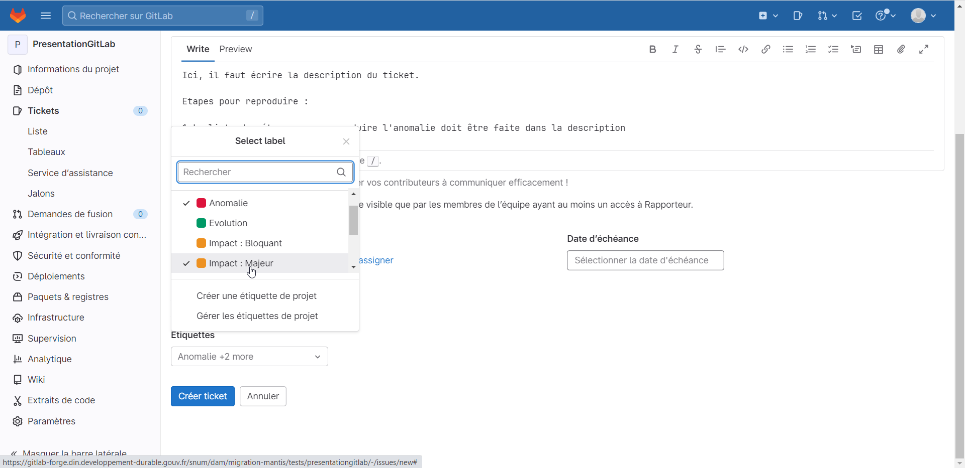Open the GitLab home logo
Image resolution: width=965 pixels, height=468 pixels.
click(18, 16)
